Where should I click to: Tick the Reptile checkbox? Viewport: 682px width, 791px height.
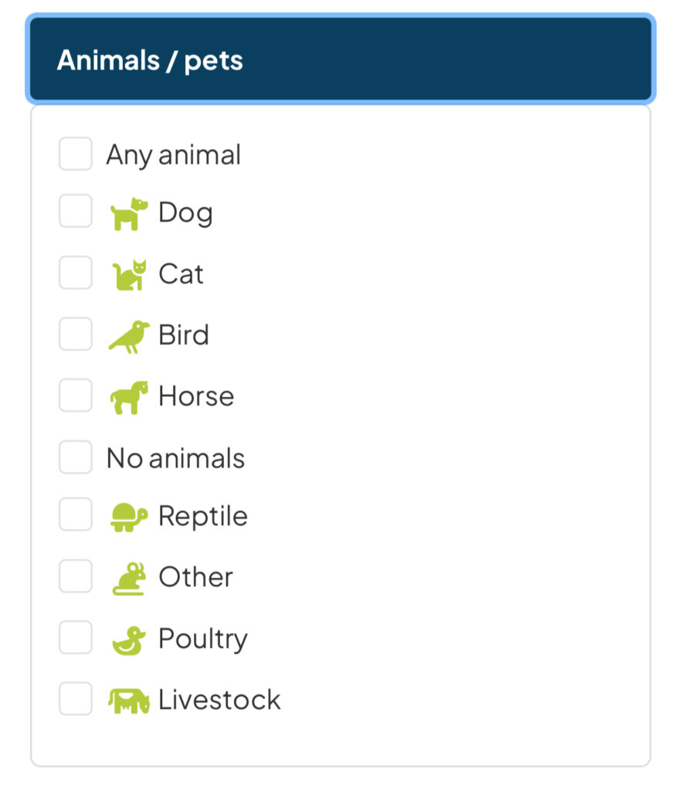[x=76, y=515]
